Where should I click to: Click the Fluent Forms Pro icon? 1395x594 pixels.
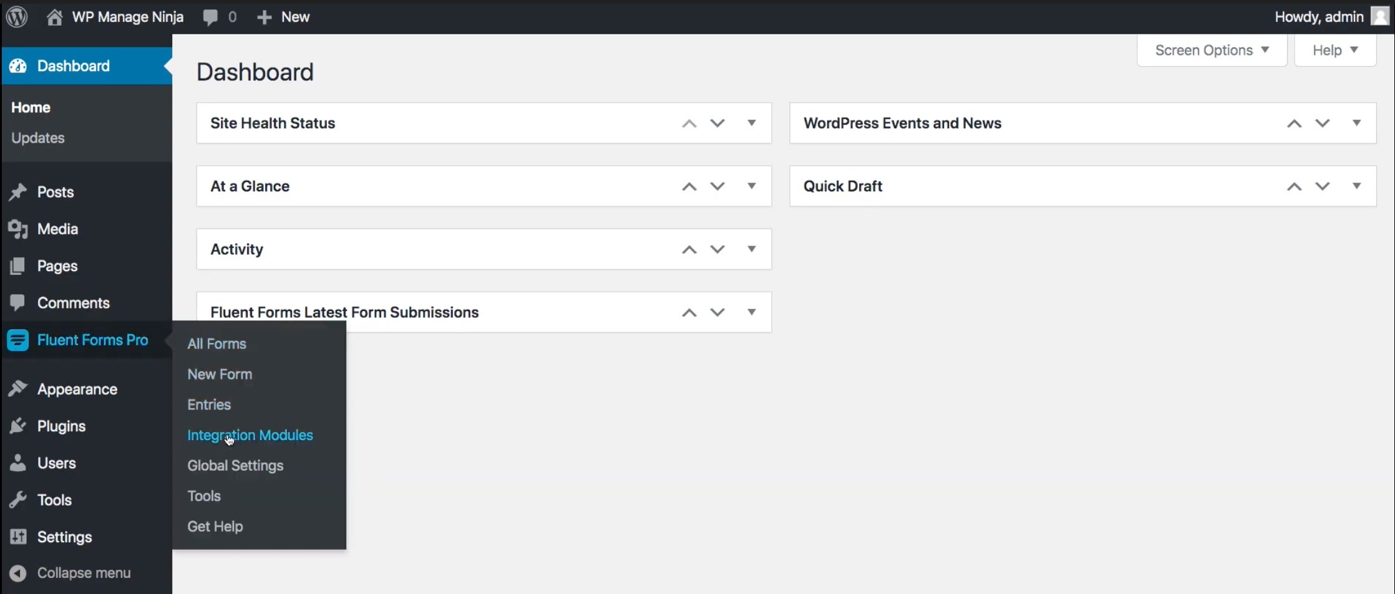pyautogui.click(x=18, y=340)
